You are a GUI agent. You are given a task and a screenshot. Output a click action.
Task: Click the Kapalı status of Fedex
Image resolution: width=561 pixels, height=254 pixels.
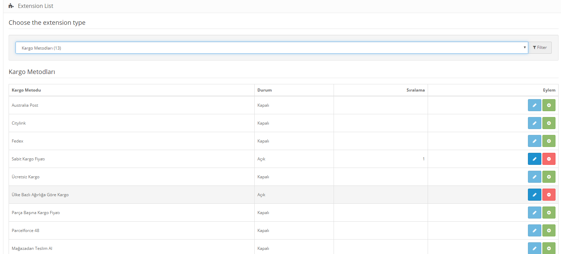tap(263, 141)
